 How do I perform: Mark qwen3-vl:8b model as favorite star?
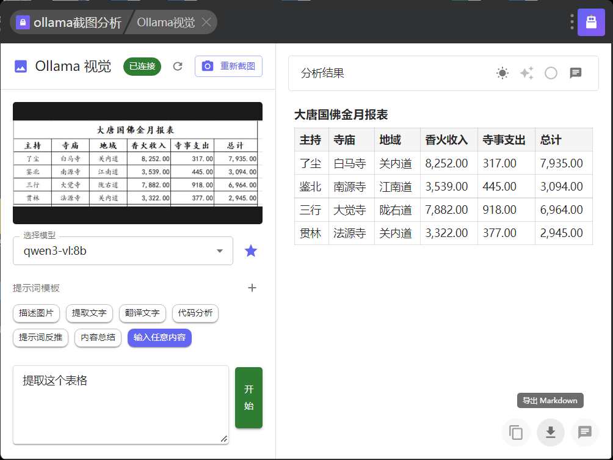tap(251, 250)
